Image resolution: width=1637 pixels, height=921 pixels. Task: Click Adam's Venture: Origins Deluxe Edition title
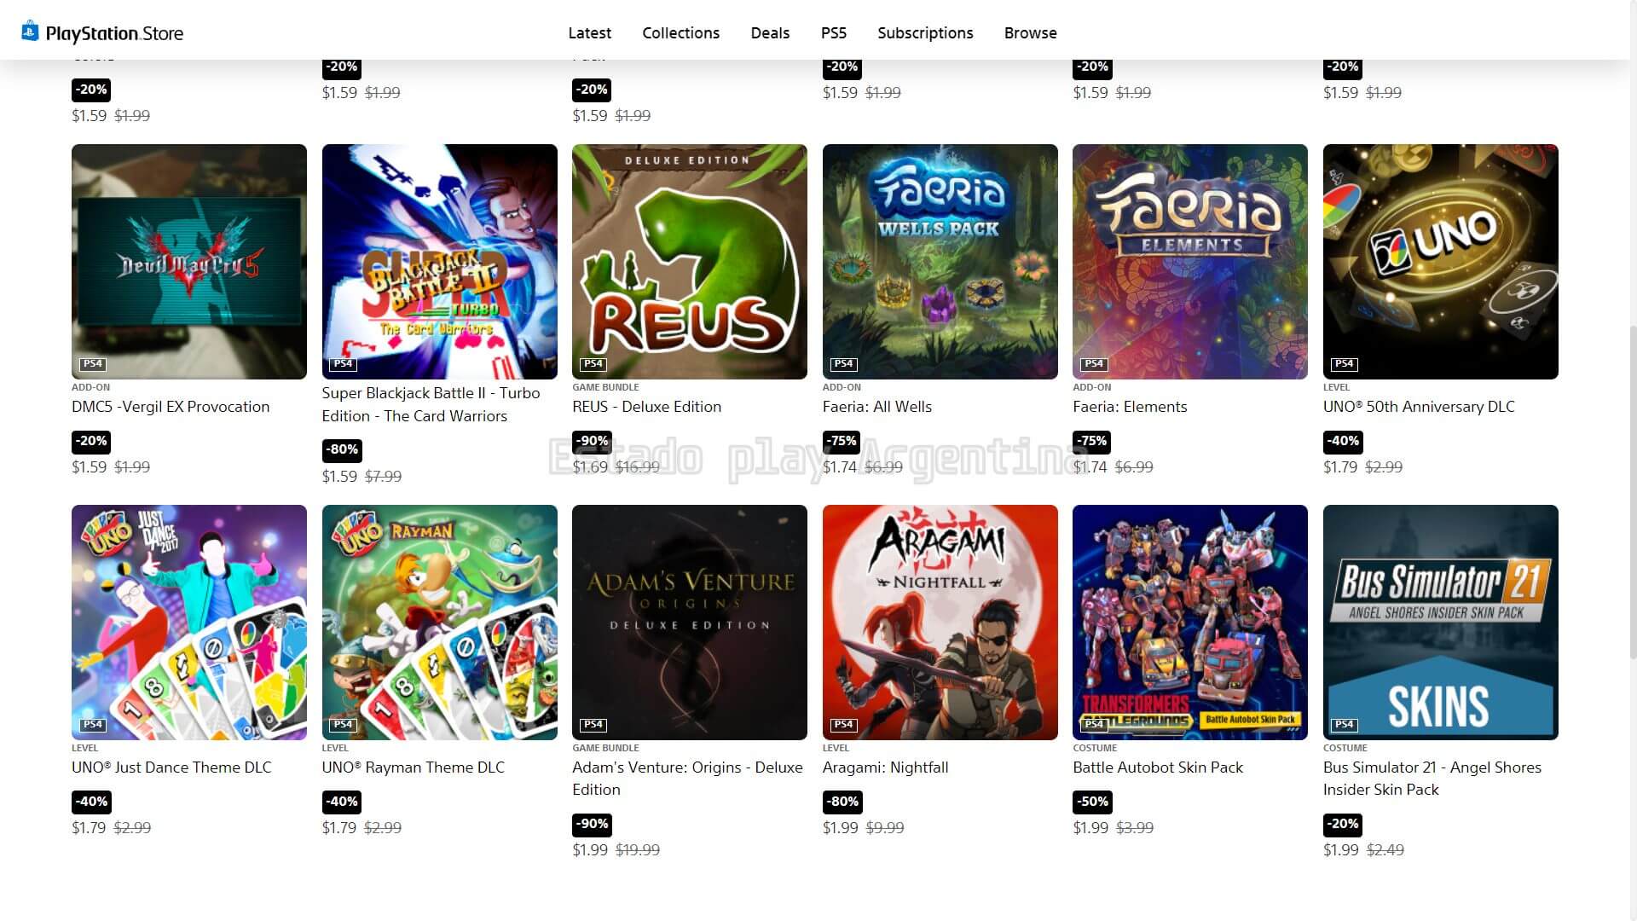[x=687, y=779]
